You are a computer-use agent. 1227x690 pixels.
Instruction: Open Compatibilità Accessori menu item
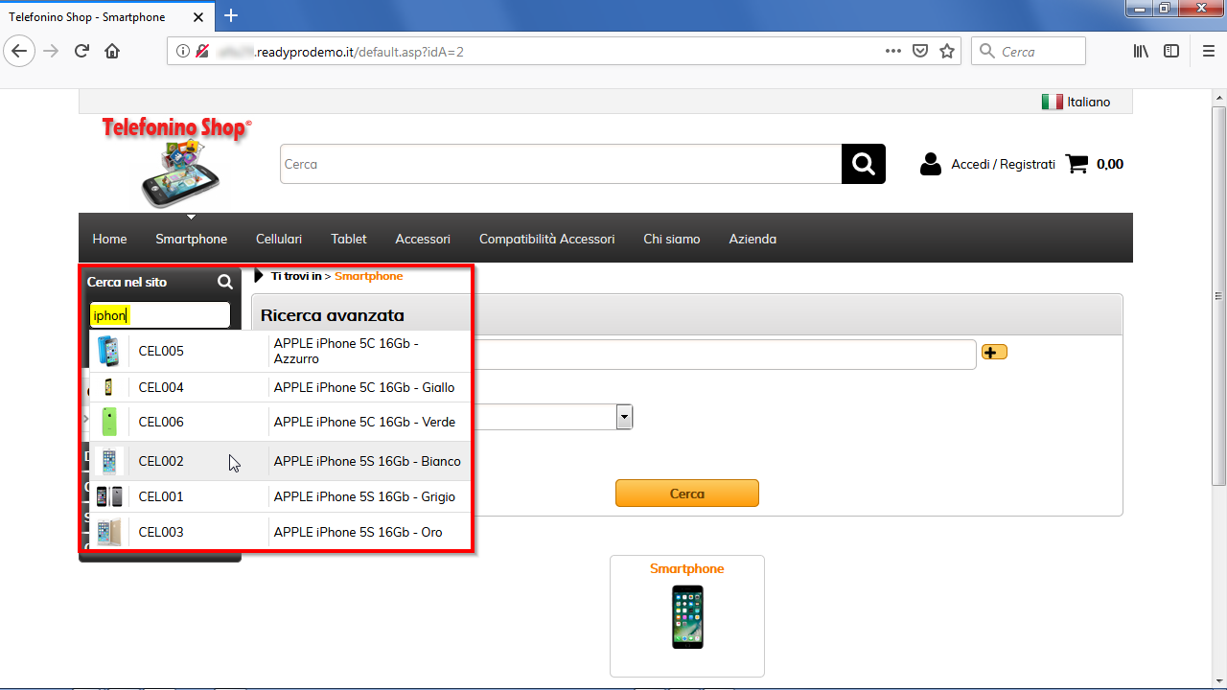(x=547, y=239)
